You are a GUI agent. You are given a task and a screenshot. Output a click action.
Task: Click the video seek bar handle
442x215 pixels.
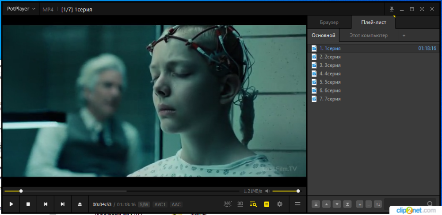(21, 191)
